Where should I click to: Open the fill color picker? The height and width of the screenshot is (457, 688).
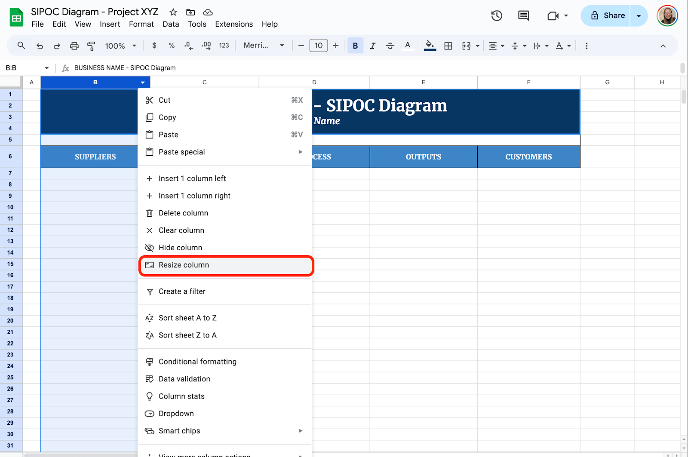click(x=430, y=46)
